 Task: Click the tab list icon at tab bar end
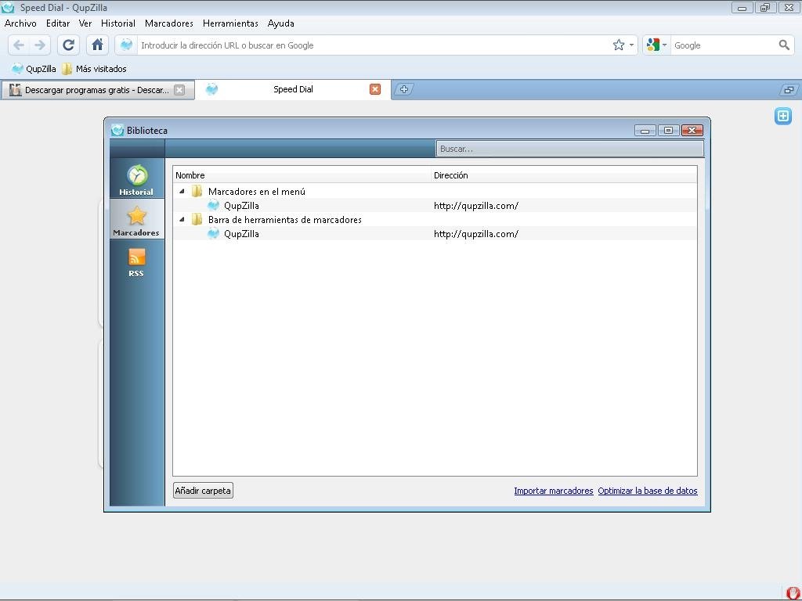[x=788, y=90]
